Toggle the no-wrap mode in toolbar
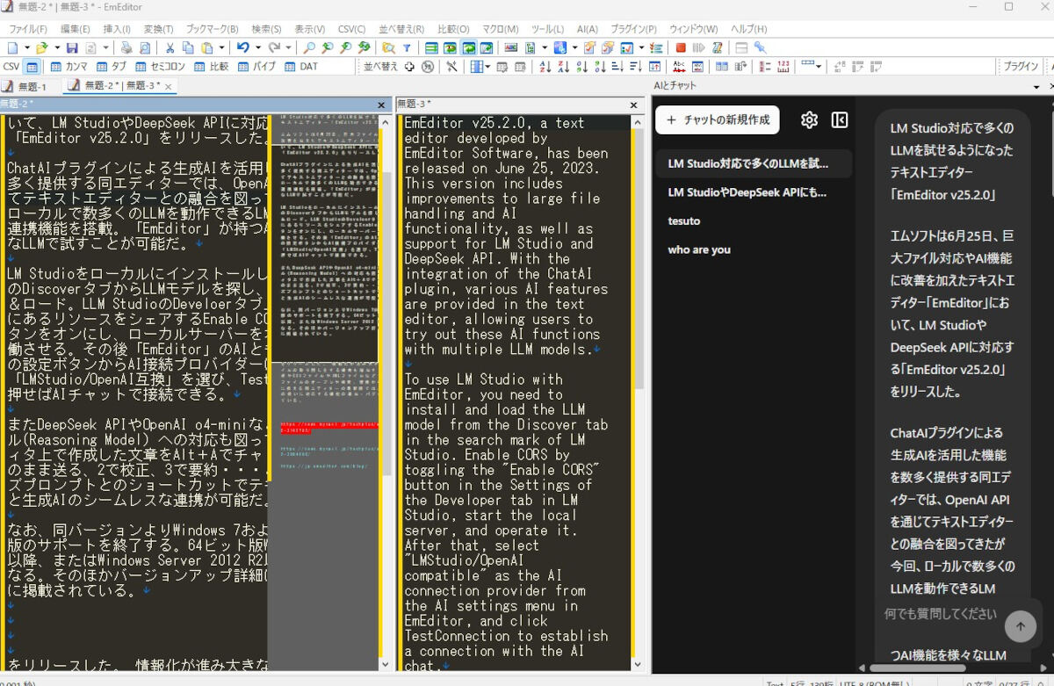Image resolution: width=1054 pixels, height=686 pixels. (x=431, y=47)
